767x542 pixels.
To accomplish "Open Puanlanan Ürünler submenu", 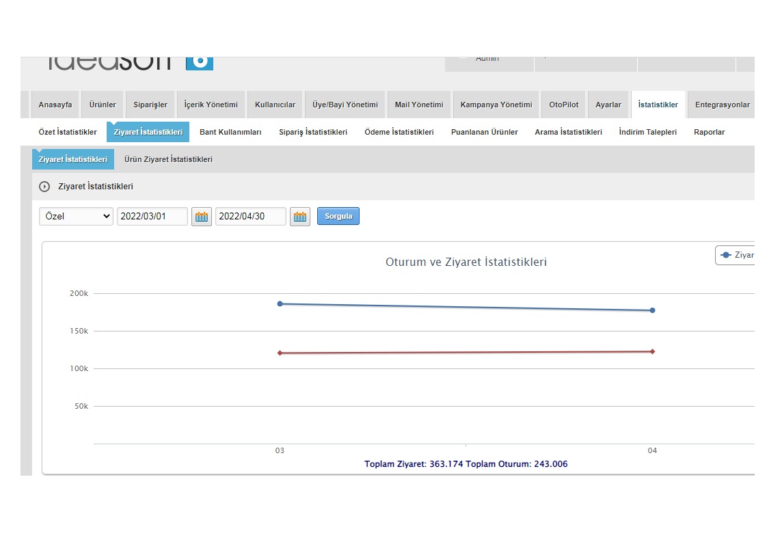I will pyautogui.click(x=484, y=132).
